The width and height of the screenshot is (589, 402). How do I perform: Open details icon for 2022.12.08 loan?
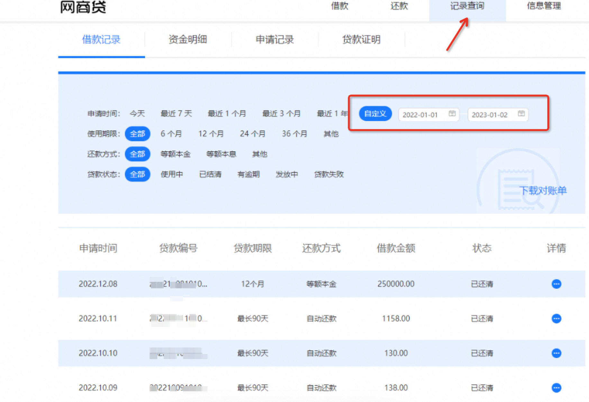(556, 284)
